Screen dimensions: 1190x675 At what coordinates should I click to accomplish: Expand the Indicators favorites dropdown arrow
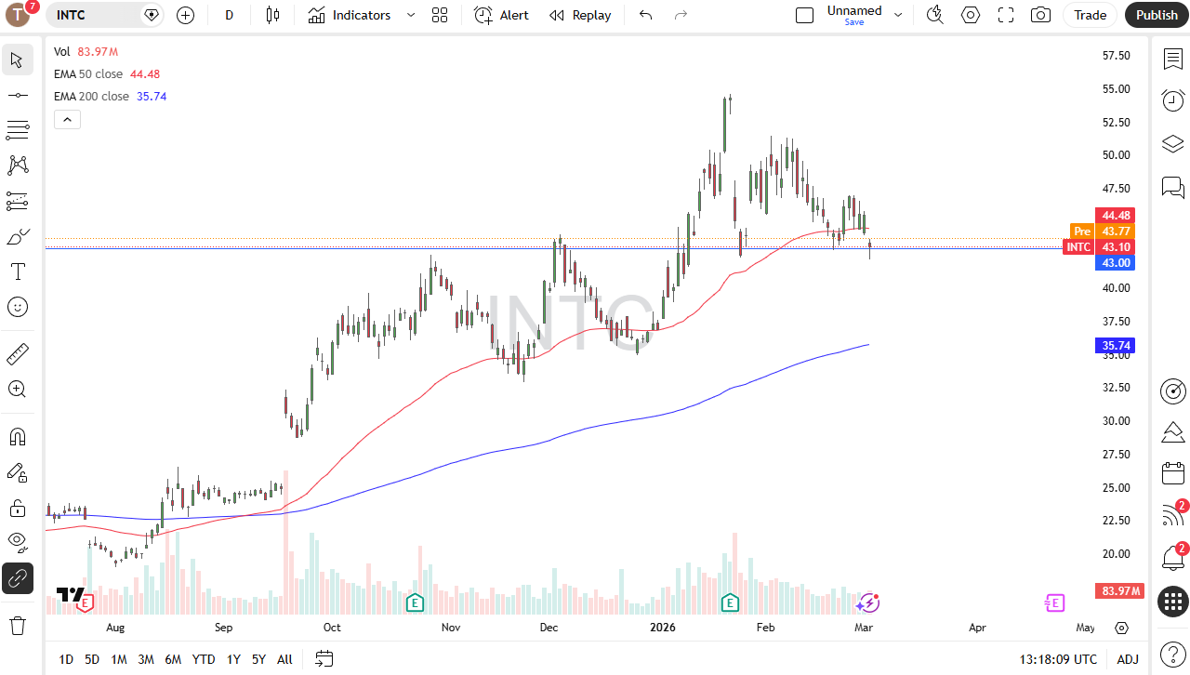(410, 15)
